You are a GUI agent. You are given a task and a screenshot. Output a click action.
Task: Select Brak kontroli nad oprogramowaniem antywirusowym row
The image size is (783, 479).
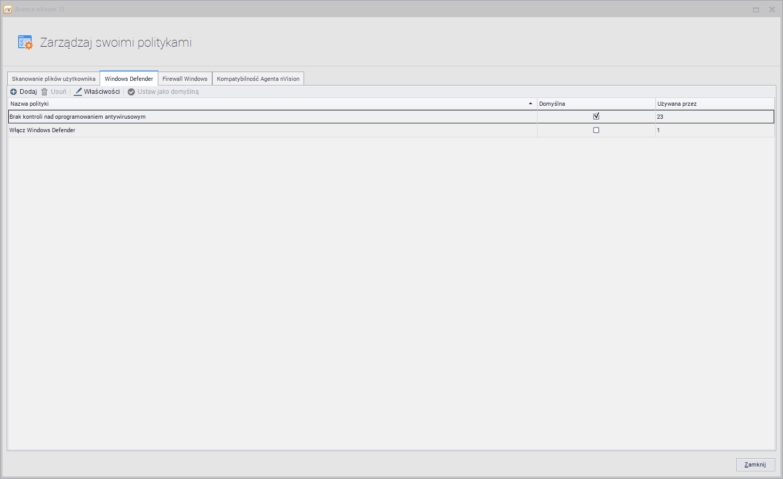(78, 117)
